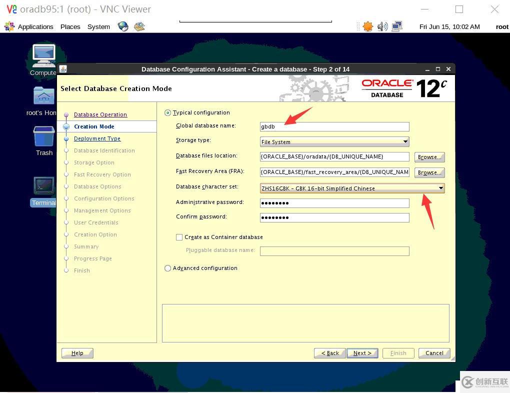Select Typical configuration radio button
The image size is (510, 393).
(167, 113)
